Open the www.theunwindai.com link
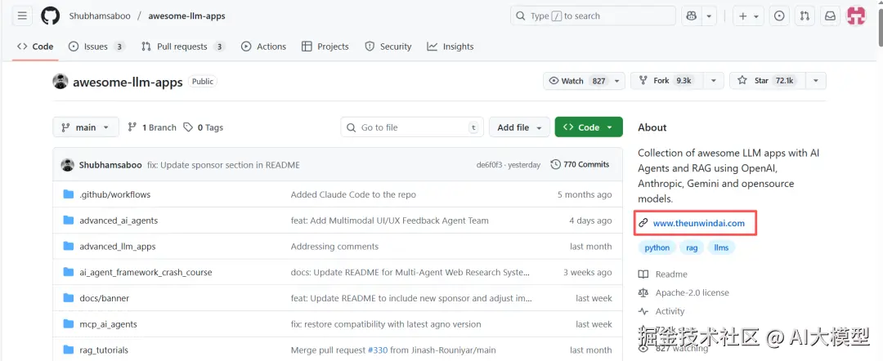 [x=698, y=223]
